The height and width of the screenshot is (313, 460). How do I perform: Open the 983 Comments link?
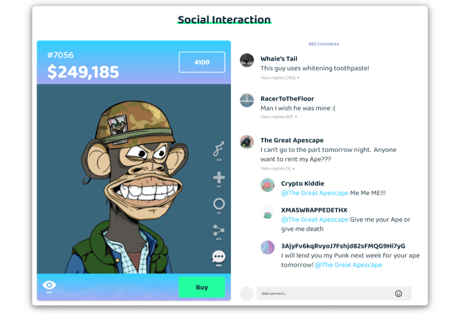pos(324,44)
